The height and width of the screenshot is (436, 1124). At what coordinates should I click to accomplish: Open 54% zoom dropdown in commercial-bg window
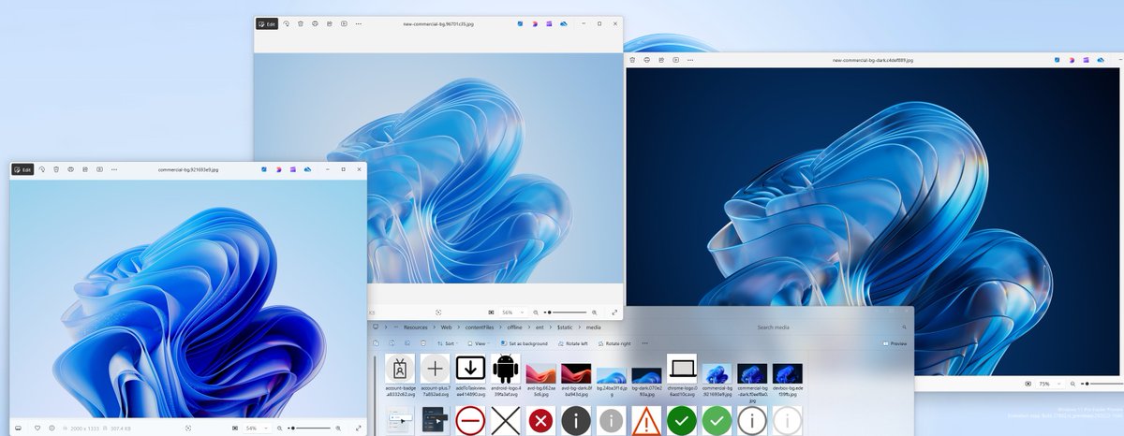tap(255, 428)
